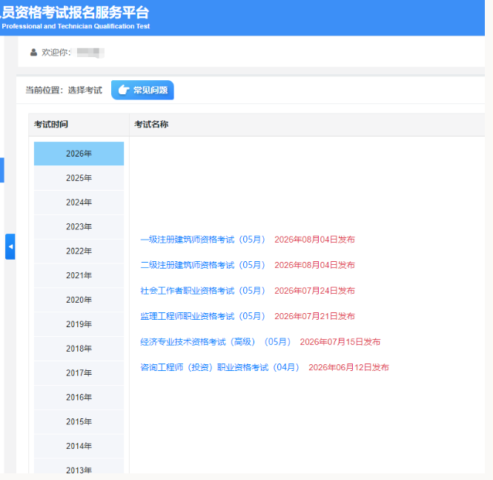493x480 pixels.
Task: Click the 2026年07月24日发布 date text
Action: (315, 291)
